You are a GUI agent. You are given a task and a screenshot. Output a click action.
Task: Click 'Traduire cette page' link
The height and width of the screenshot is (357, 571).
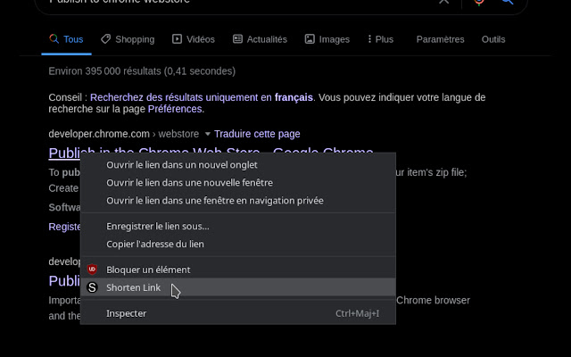pos(257,134)
